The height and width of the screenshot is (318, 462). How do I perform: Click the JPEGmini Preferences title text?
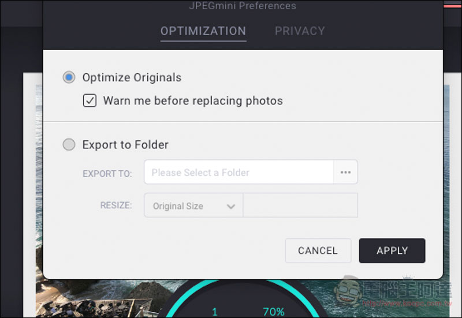pyautogui.click(x=243, y=6)
